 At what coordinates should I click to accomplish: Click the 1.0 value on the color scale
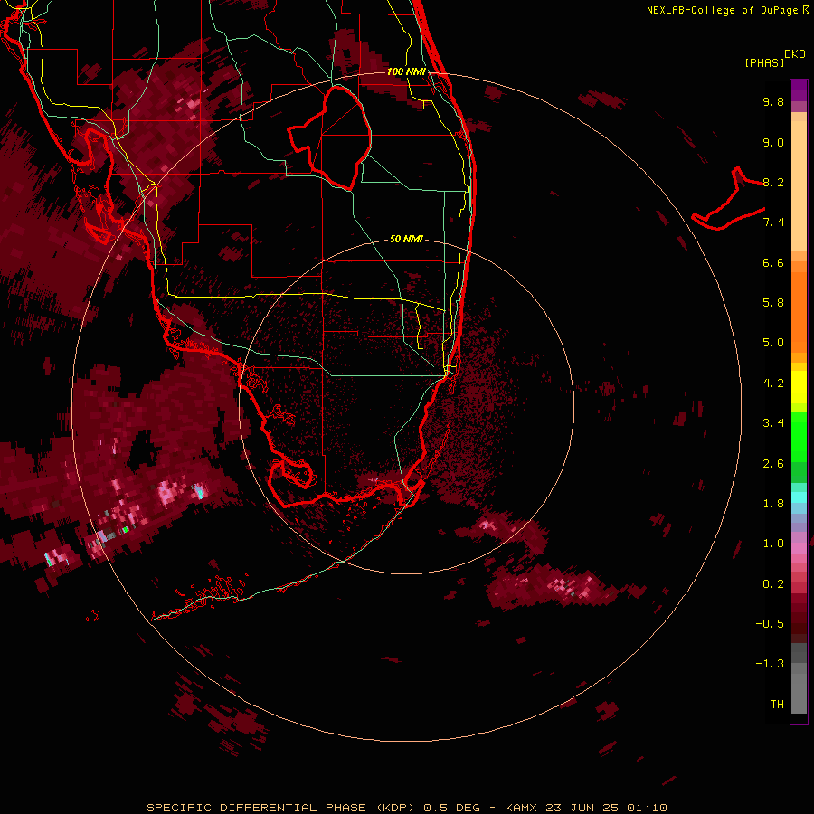click(x=773, y=544)
